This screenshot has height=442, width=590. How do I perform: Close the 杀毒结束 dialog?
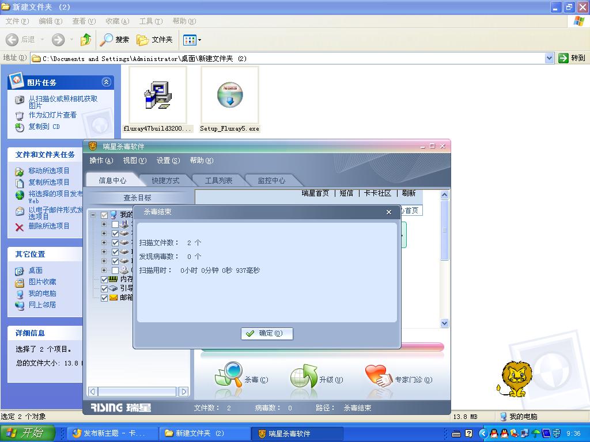coord(389,212)
